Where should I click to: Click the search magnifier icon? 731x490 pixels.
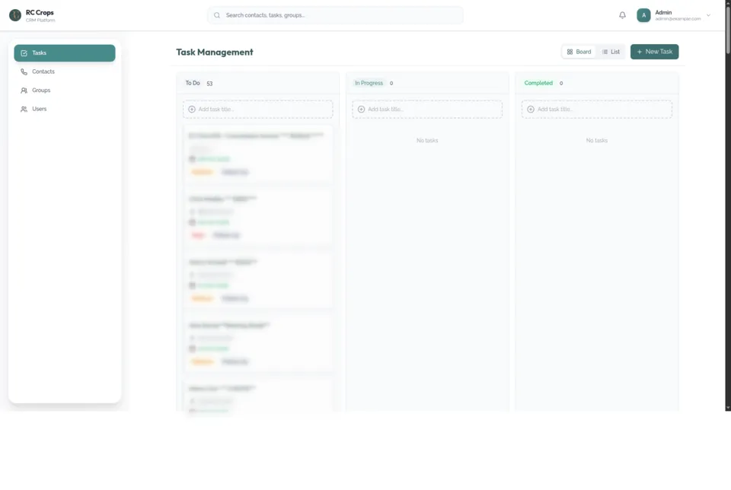point(217,15)
